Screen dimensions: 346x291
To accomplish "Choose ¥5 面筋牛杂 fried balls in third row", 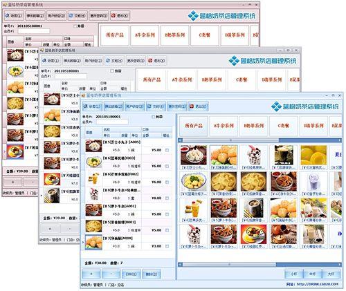I will (x=284, y=210).
